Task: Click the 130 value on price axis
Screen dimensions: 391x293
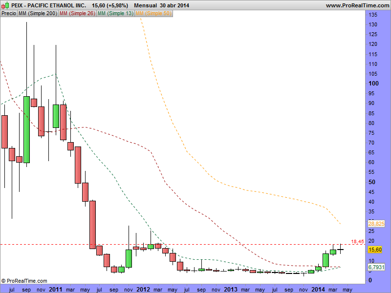Action: [373, 24]
